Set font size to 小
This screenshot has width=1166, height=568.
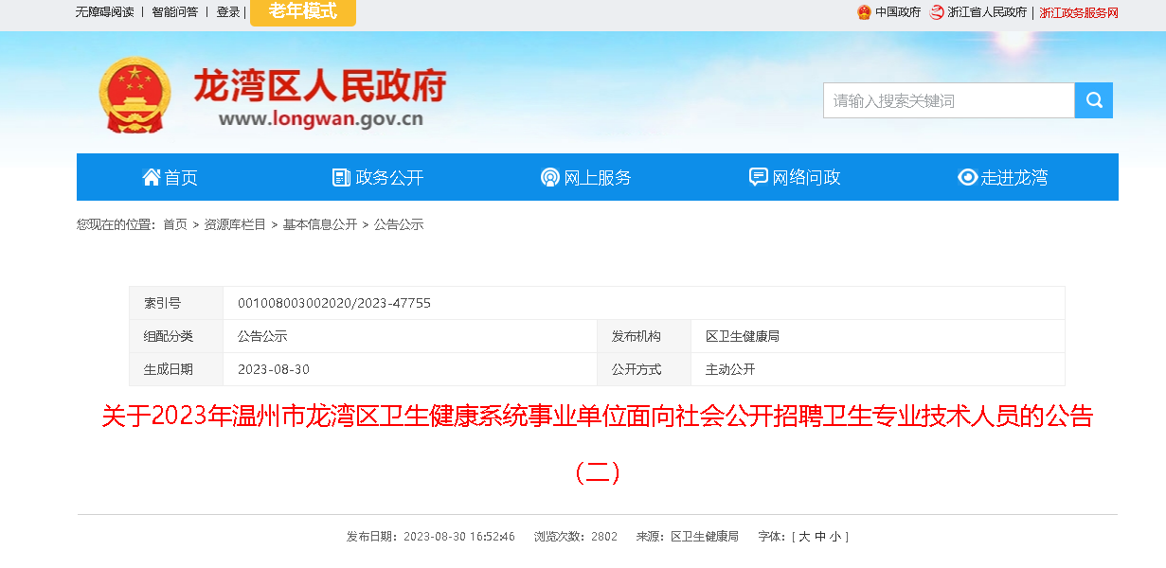834,537
